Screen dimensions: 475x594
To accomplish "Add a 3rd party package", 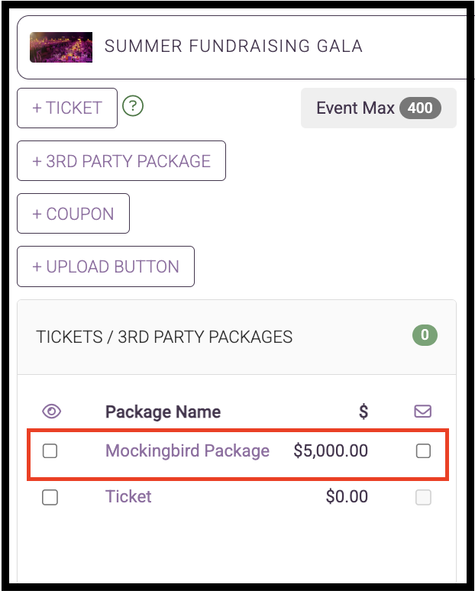I will 121,161.
